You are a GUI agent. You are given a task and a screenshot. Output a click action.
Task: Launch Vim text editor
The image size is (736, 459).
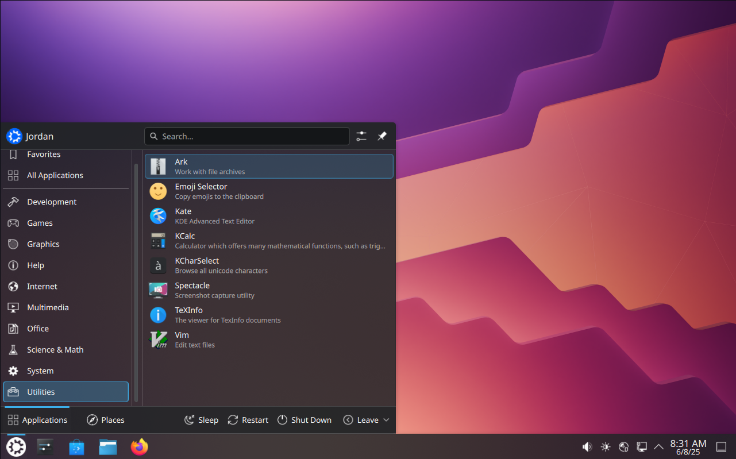coord(269,339)
